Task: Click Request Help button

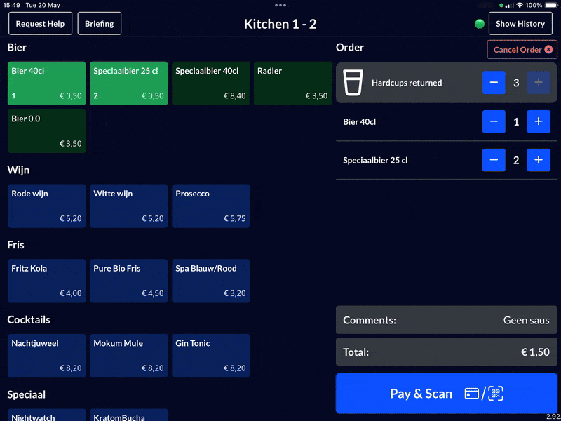Action: point(40,24)
